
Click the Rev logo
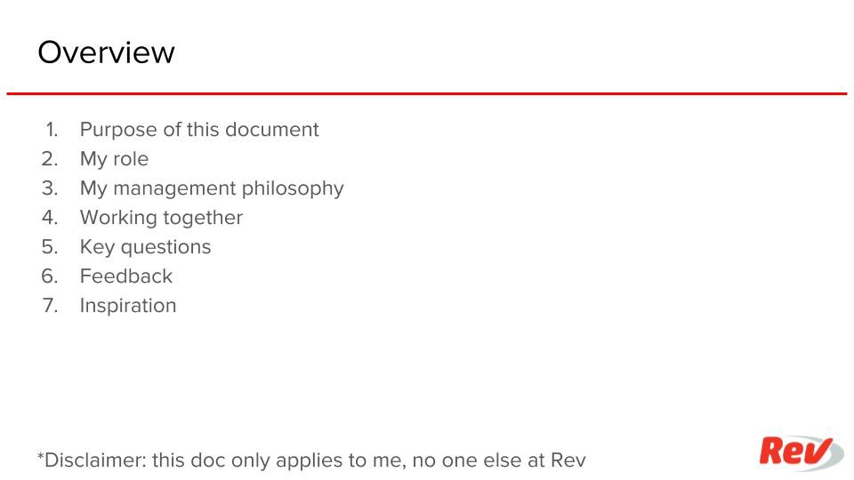click(x=799, y=452)
